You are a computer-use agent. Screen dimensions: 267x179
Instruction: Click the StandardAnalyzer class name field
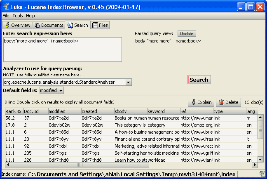[x=65, y=82]
